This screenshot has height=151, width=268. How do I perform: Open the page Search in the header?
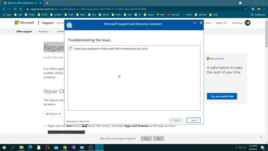(x=221, y=23)
